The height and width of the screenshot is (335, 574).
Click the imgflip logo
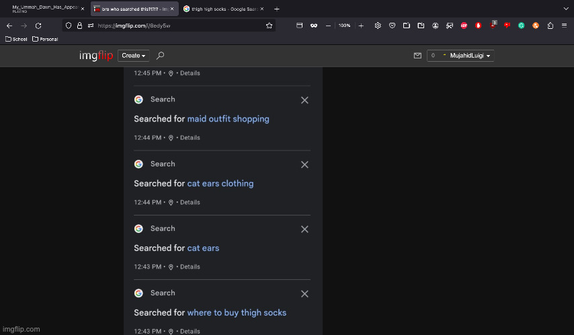coord(96,56)
